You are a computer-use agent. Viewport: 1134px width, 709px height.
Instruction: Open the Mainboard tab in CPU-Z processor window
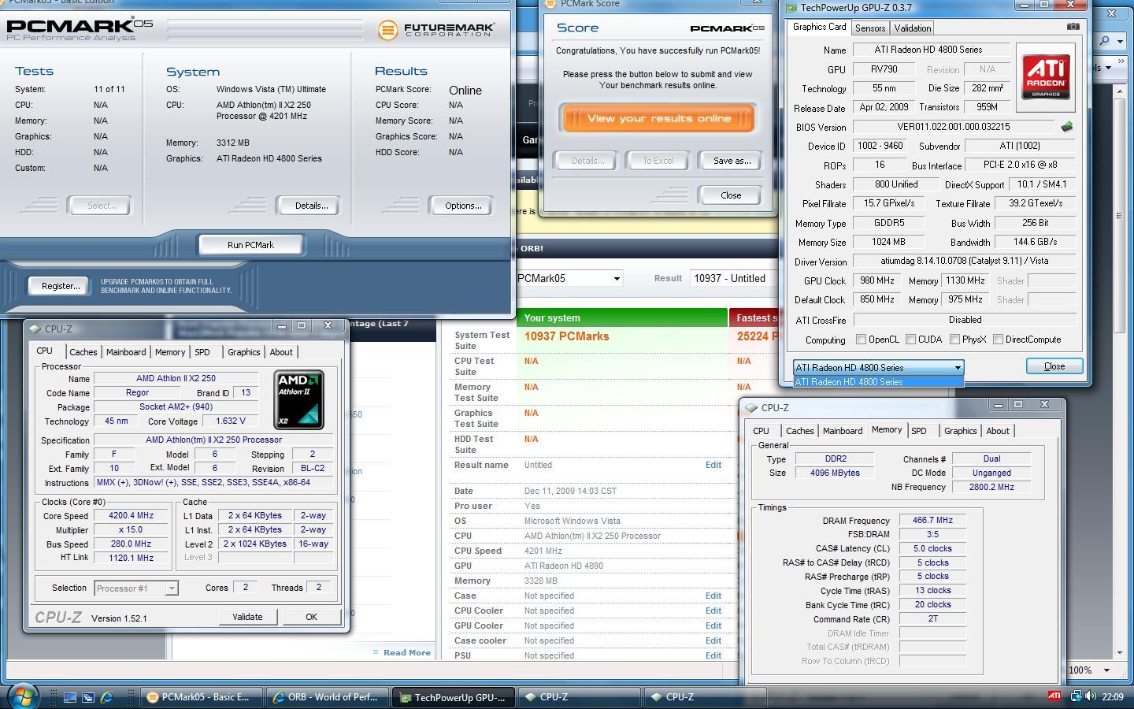[126, 352]
